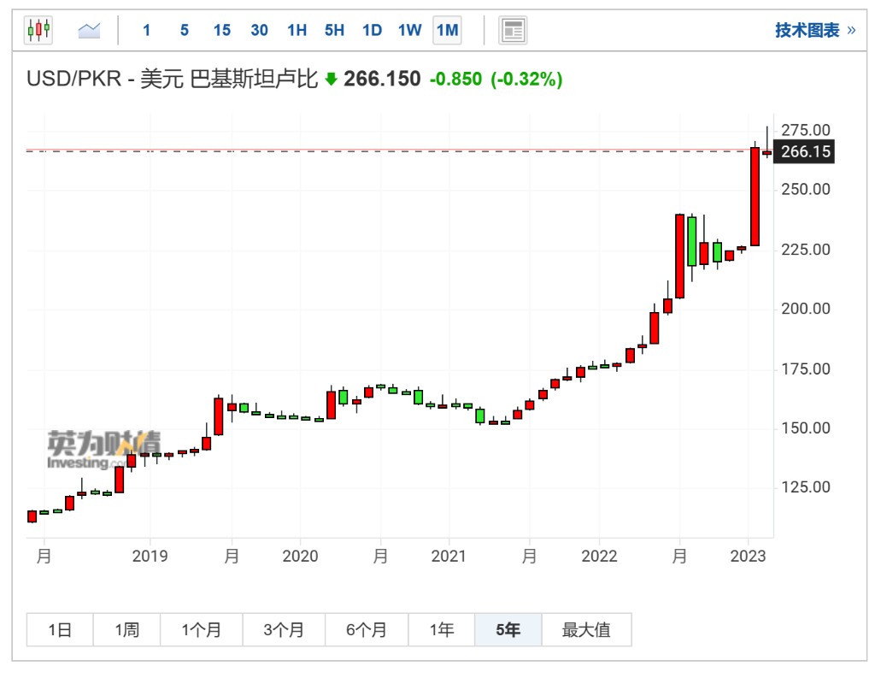Set interval to 1 minute
This screenshot has height=678, width=875.
tap(146, 31)
